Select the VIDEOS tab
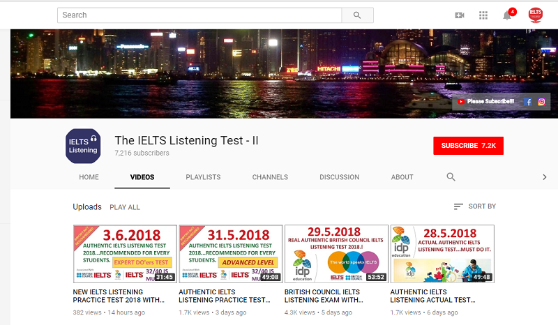 142,177
